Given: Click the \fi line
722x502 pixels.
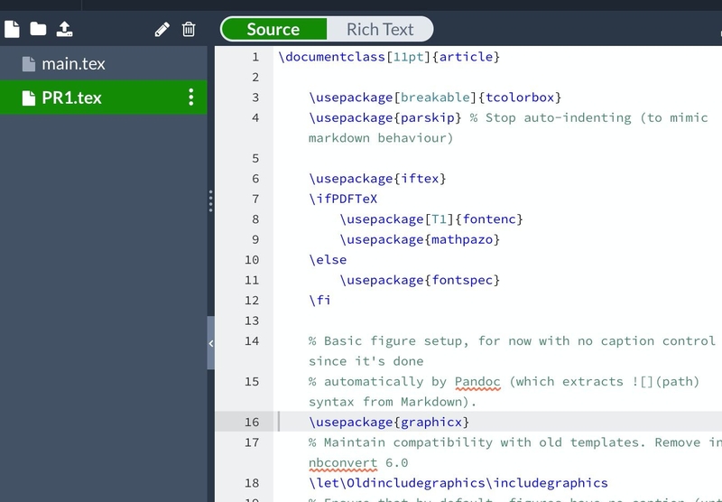Looking at the screenshot, I should [320, 301].
